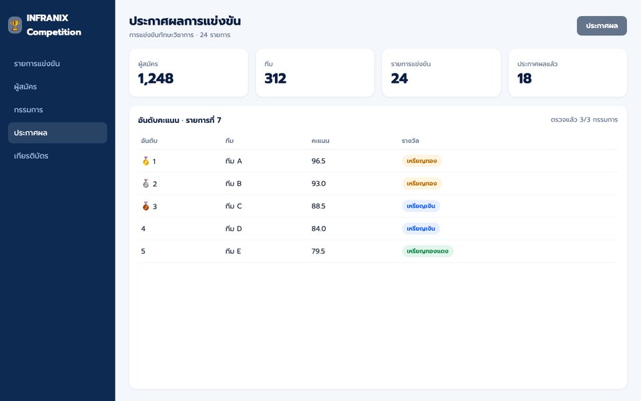Click the ทีม A name cell
641x401 pixels.
pos(234,161)
